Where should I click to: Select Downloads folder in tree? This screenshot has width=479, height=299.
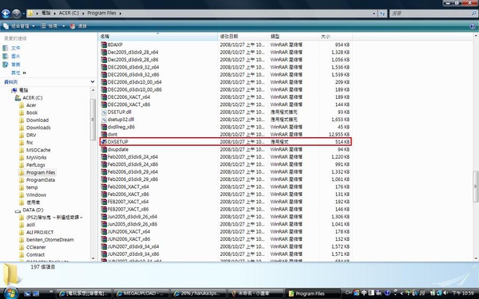click(x=38, y=128)
